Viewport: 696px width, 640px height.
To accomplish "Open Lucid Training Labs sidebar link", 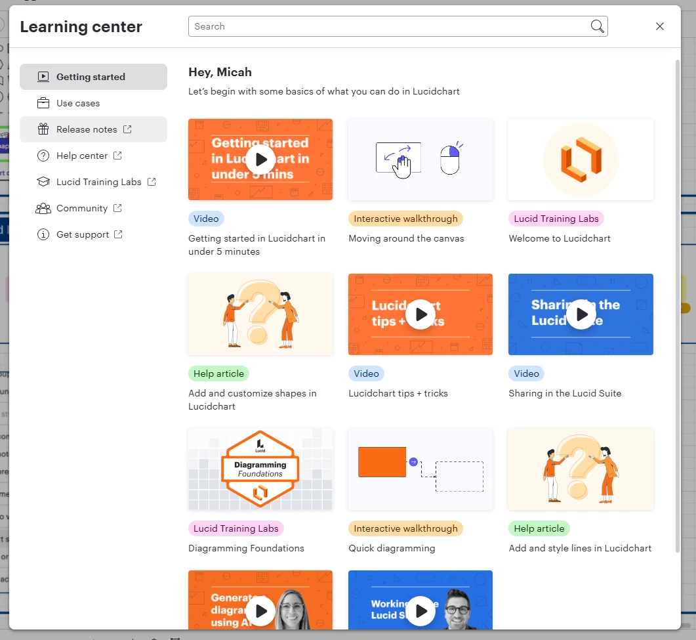I will pos(93,182).
